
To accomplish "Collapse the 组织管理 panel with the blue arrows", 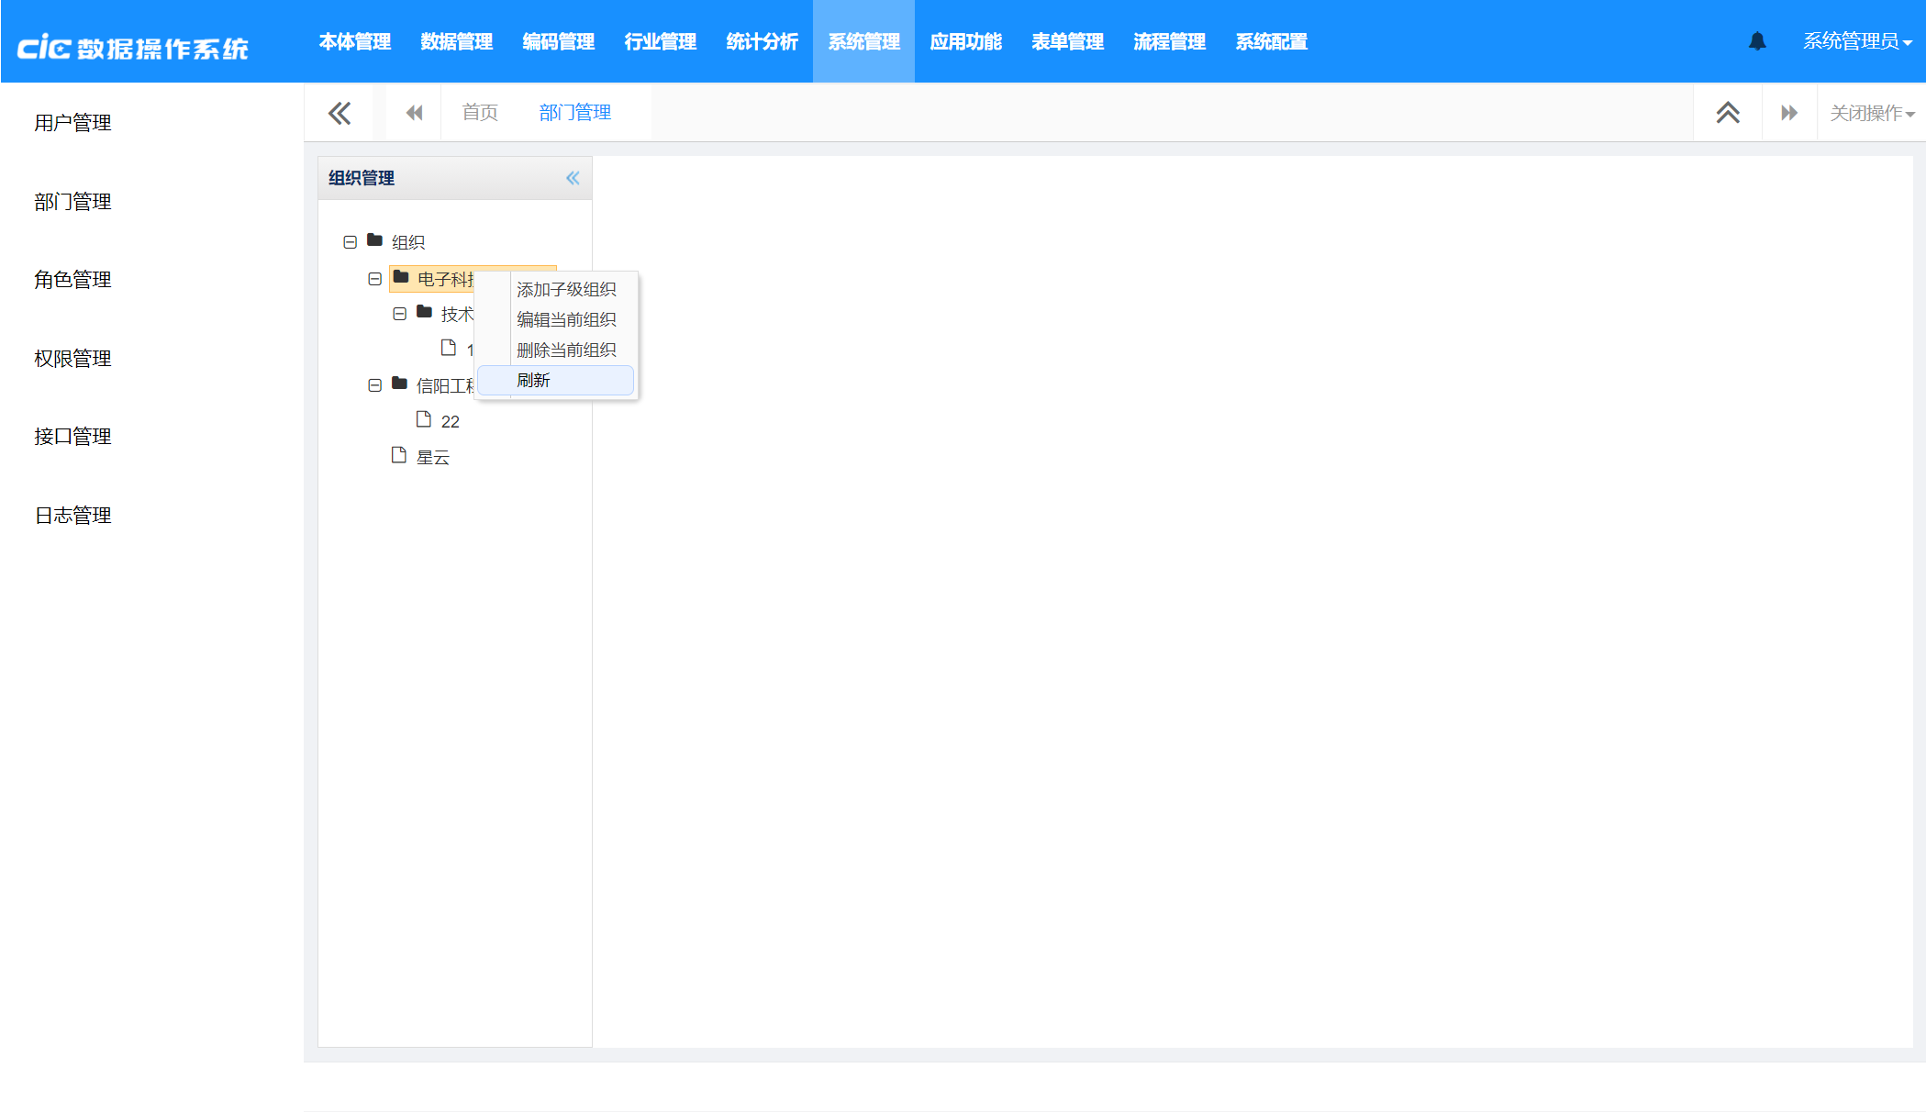I will (573, 178).
